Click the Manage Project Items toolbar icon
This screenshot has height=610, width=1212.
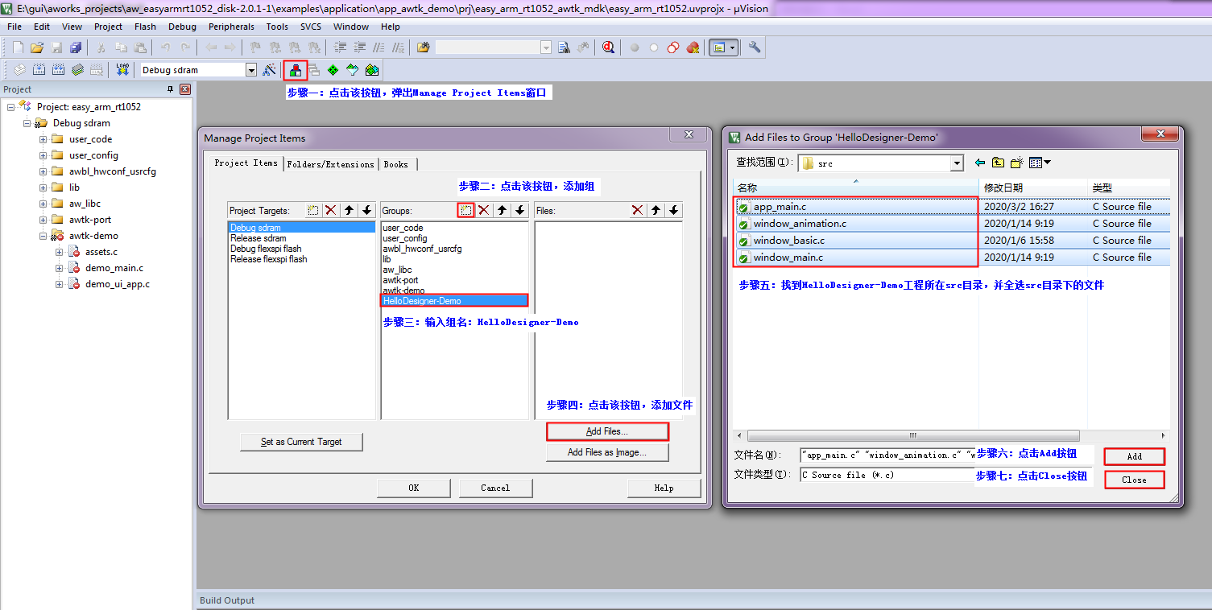(296, 70)
